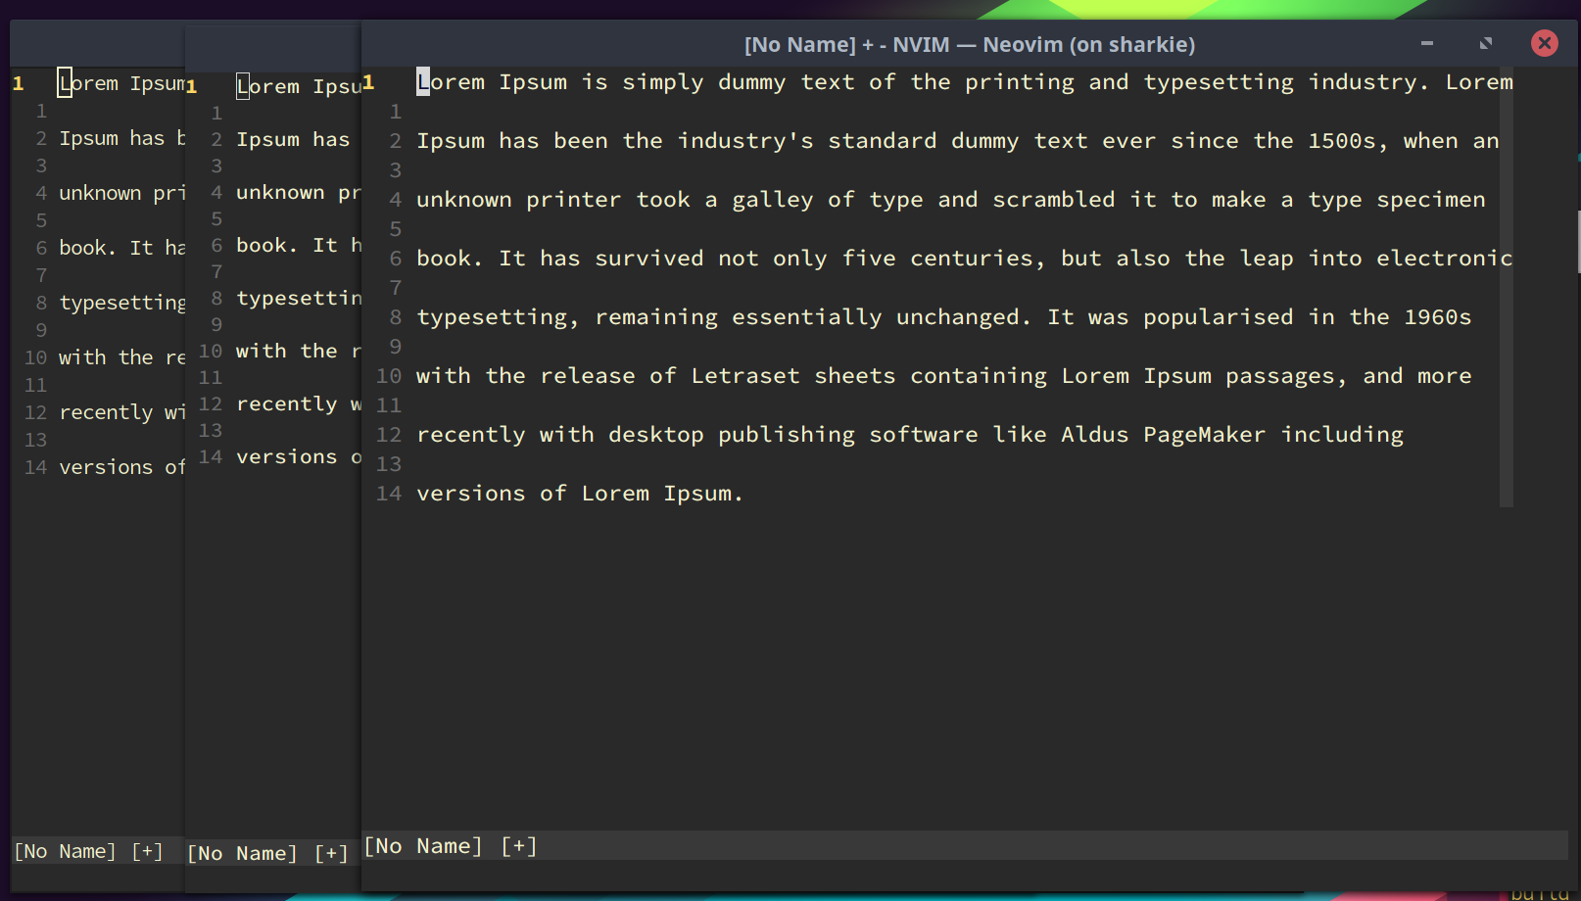1581x901 pixels.
Task: Click the '[+]' modified indicator in the status line
Action: pos(517,845)
